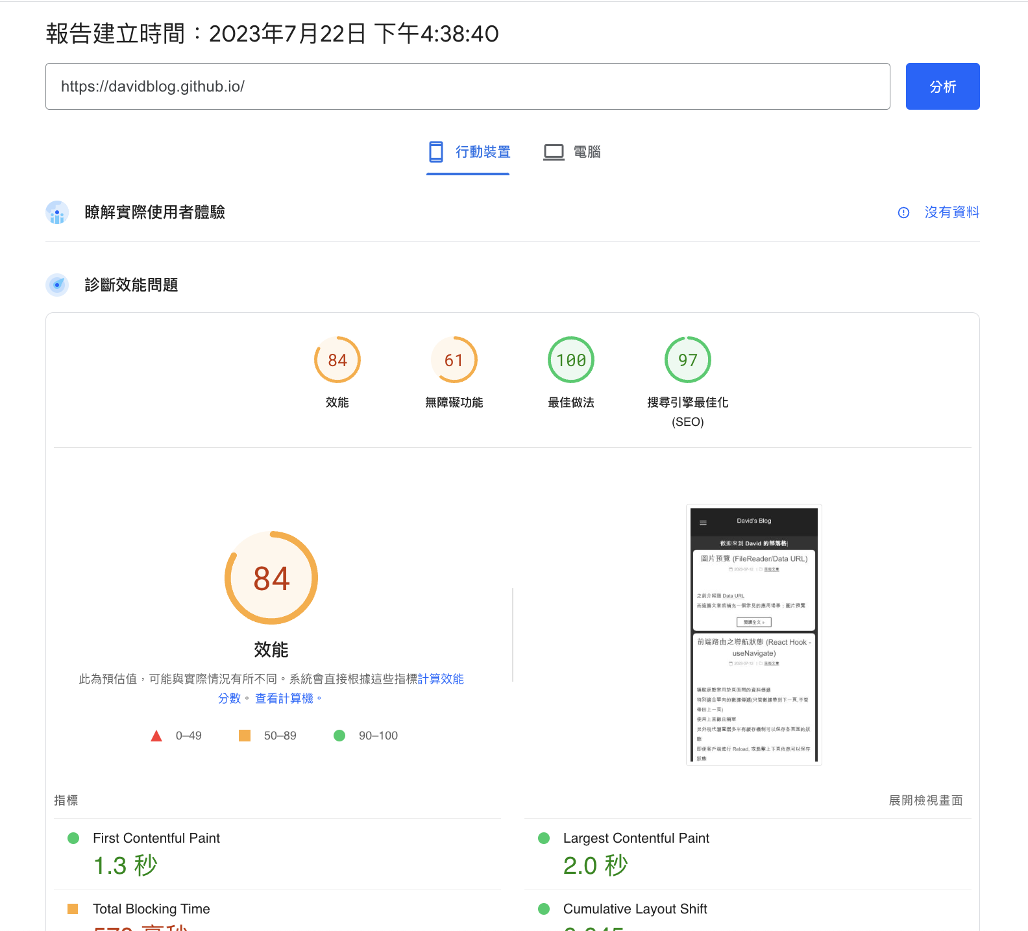Click the info icon beside 沒有資料
The width and height of the screenshot is (1028, 931).
[x=903, y=213]
